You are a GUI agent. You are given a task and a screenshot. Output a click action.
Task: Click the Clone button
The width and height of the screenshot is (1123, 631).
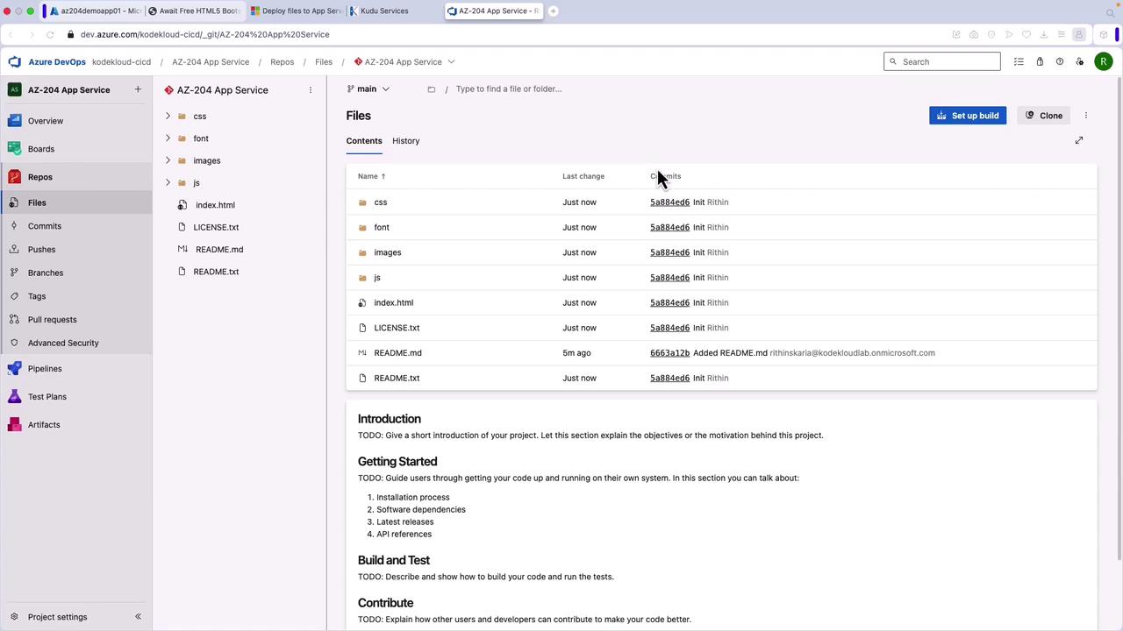[1044, 116]
